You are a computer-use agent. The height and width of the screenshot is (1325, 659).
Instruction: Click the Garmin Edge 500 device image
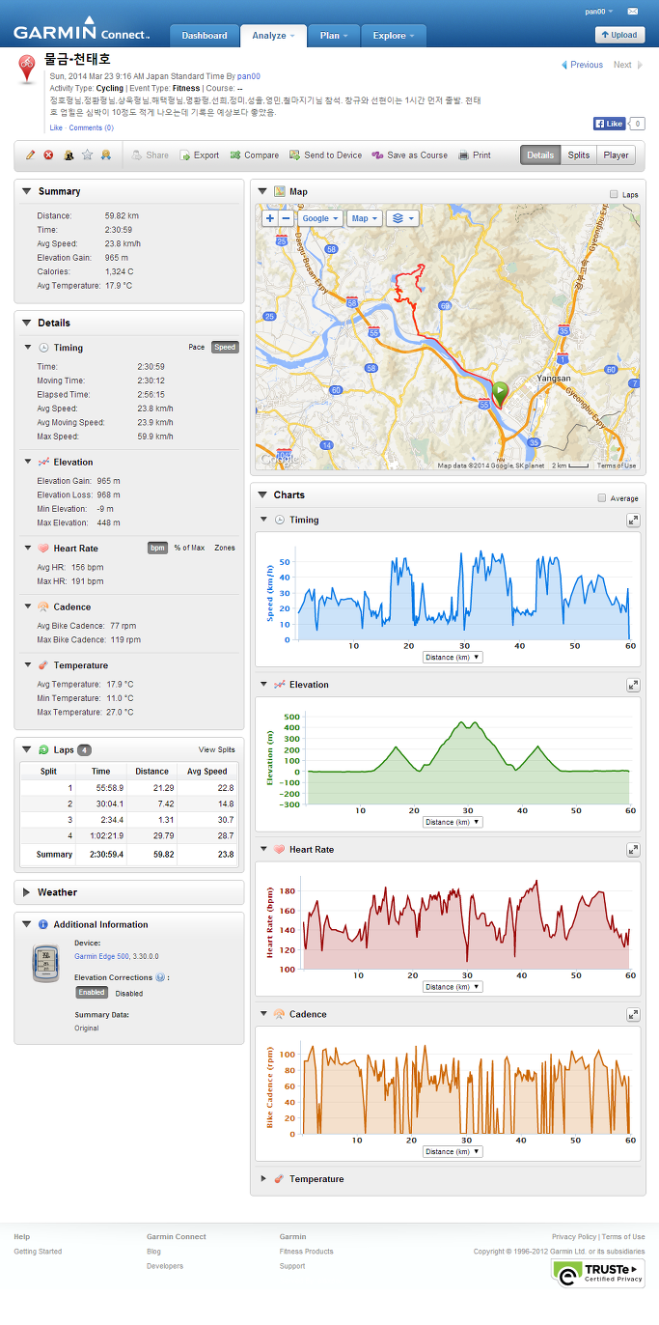tap(46, 963)
